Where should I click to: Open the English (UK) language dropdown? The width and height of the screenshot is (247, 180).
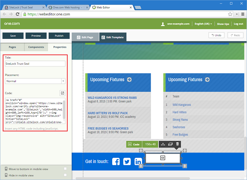[x=203, y=24]
